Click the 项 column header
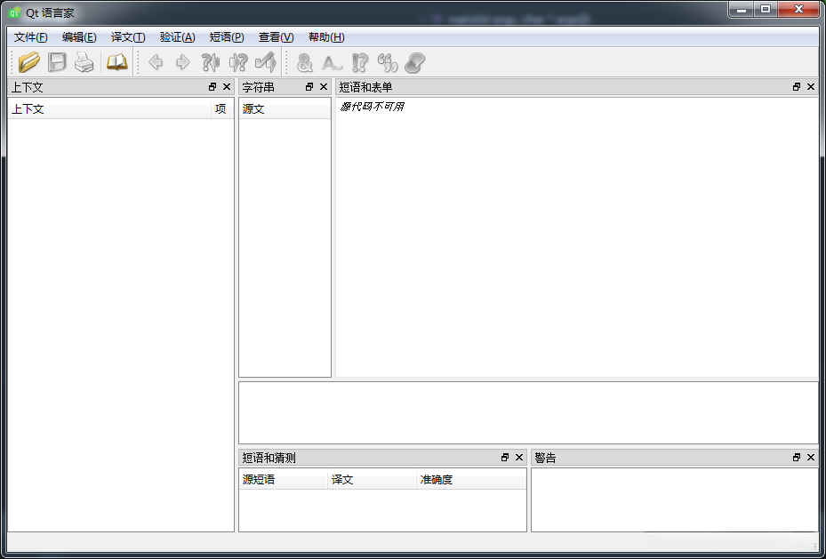Screen dimensions: 826x559 coord(221,109)
